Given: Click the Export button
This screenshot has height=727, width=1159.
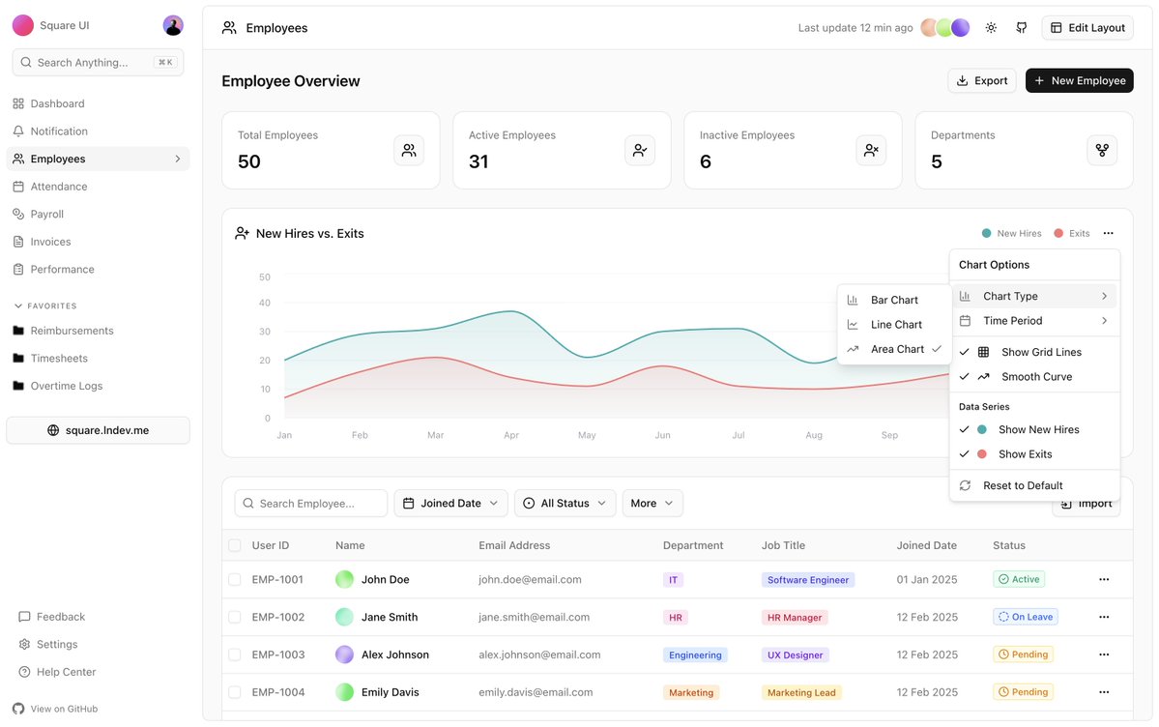Looking at the screenshot, I should (981, 80).
